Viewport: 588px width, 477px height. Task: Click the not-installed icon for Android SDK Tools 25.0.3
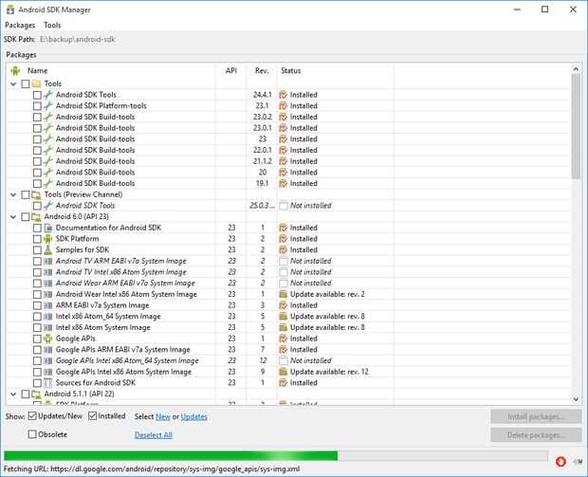284,206
